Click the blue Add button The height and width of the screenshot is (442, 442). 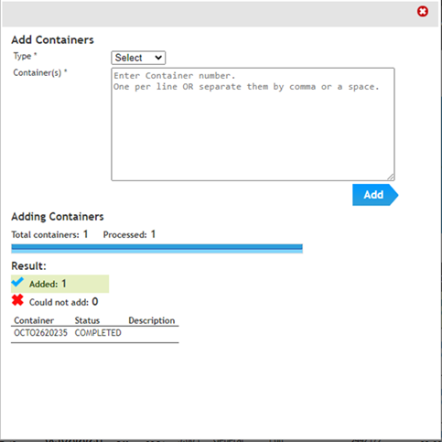point(375,195)
